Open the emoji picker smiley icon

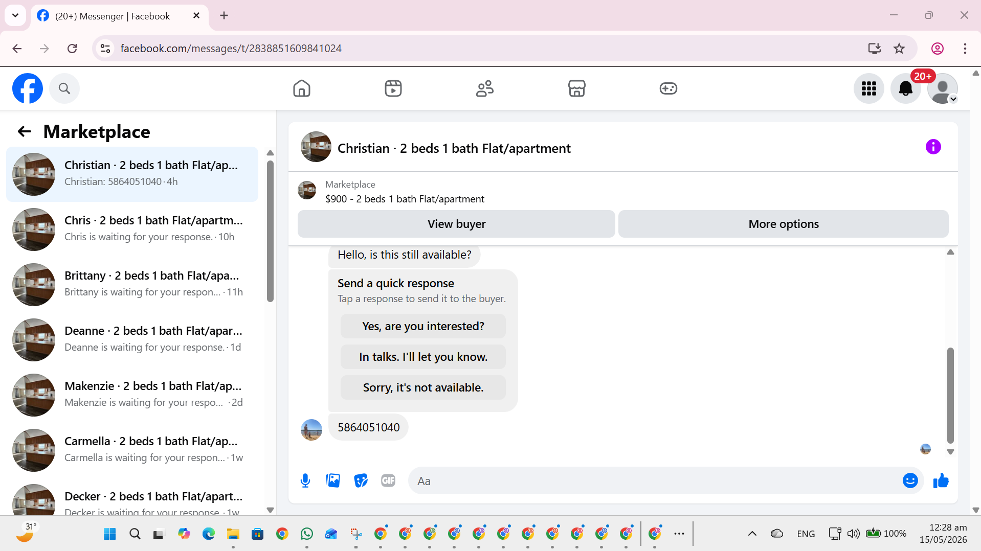[x=910, y=480]
